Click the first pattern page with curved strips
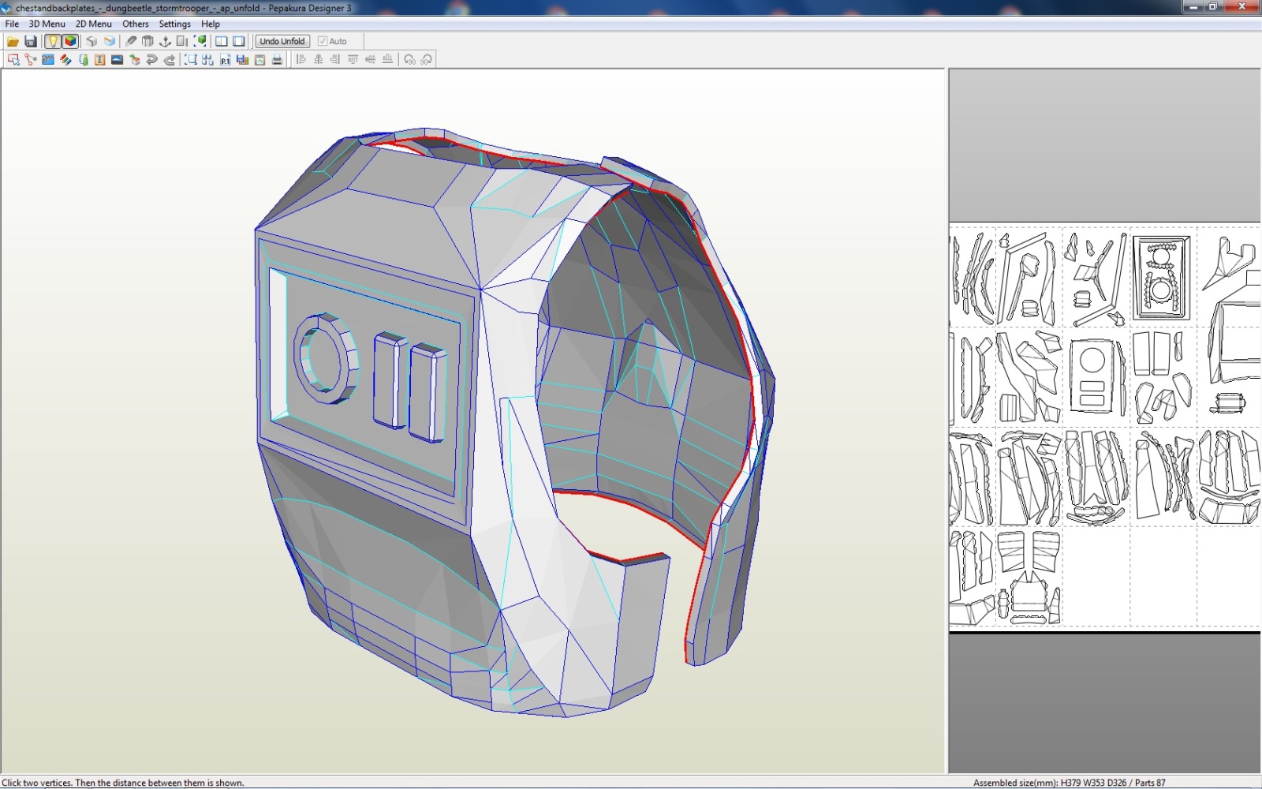This screenshot has height=789, width=1262. point(972,278)
